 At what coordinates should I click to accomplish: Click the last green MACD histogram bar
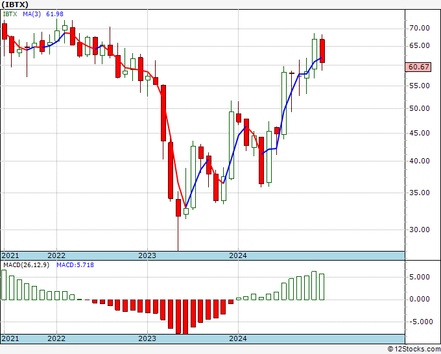(322, 287)
